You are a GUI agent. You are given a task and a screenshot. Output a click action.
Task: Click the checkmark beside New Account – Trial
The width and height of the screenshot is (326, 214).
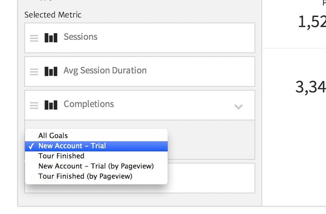[x=32, y=146]
